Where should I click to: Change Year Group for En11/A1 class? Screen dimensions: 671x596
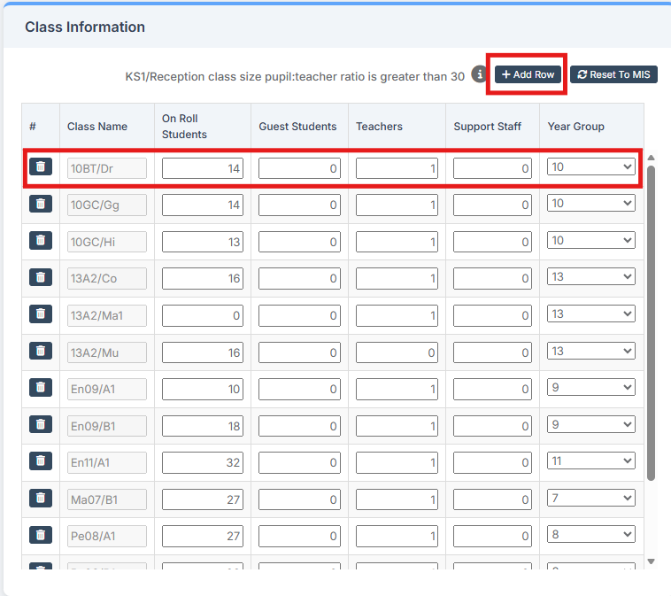pos(591,461)
